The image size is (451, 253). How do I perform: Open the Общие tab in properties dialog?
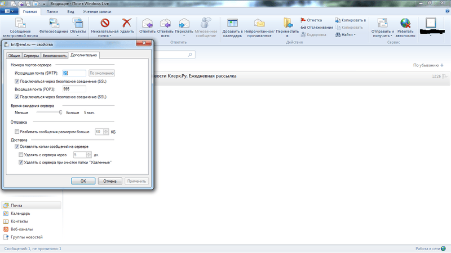(14, 56)
